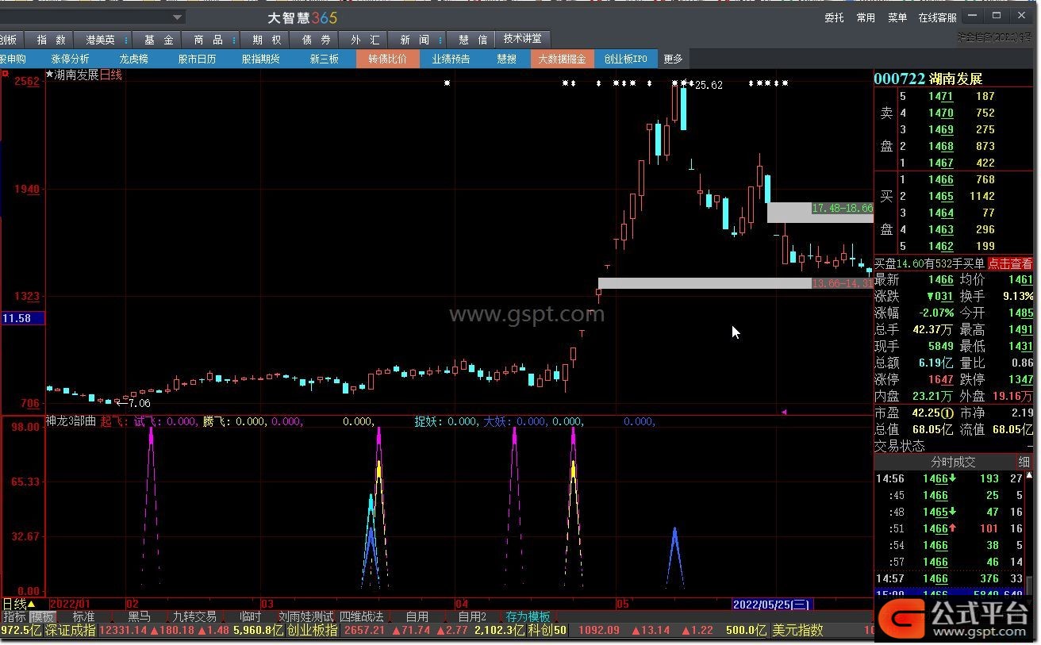The width and height of the screenshot is (1041, 645).
Task: Expand dots handle next to 港美英
Action: [x=127, y=40]
